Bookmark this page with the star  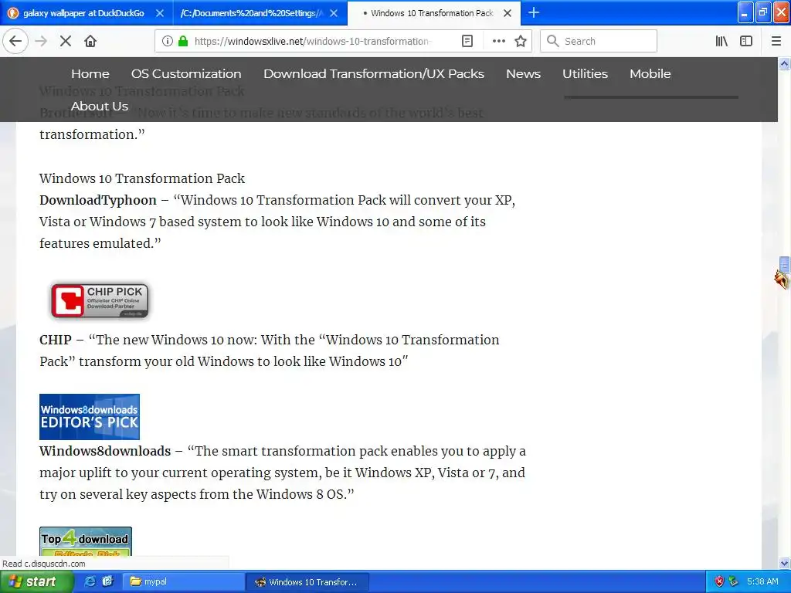pos(521,41)
